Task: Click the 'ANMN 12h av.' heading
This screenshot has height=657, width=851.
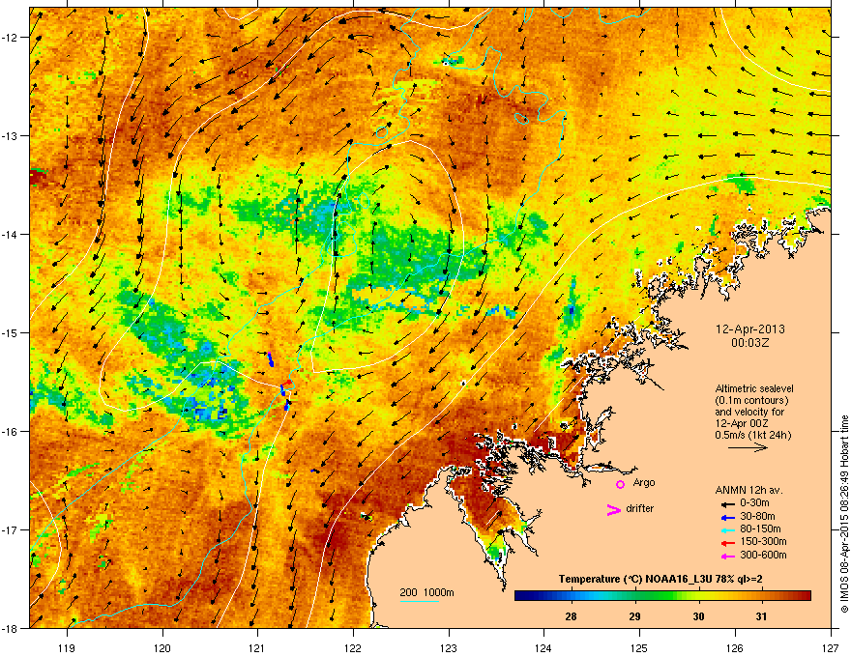Action: click(748, 490)
